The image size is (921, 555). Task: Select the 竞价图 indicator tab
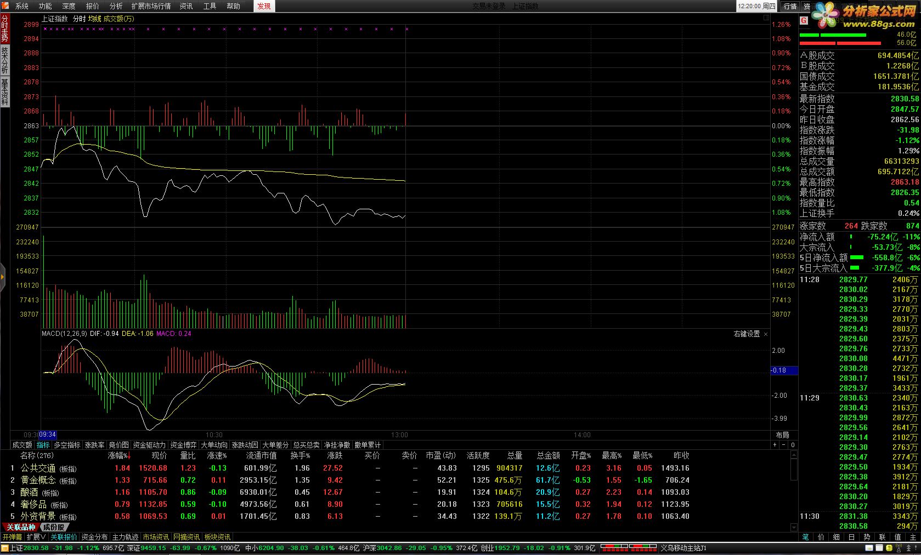pyautogui.click(x=118, y=445)
